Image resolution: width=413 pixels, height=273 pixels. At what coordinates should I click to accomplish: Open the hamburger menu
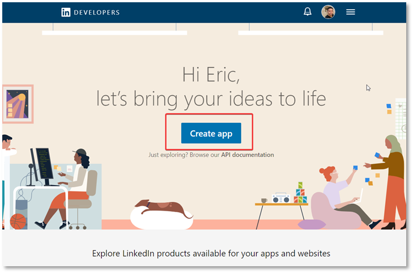[351, 12]
